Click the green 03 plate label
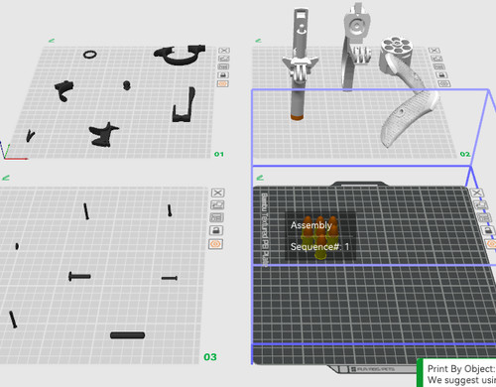Screen dimensions: 496x387 210,357
